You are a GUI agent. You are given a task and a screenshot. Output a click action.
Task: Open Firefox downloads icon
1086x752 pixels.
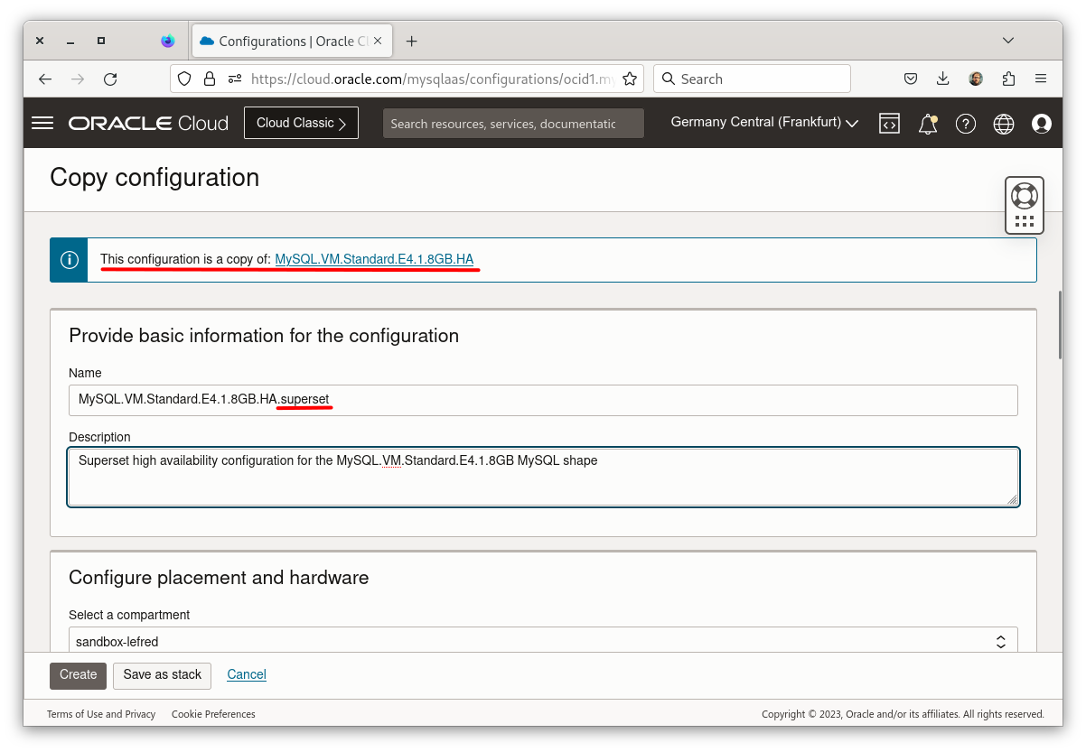coord(942,79)
